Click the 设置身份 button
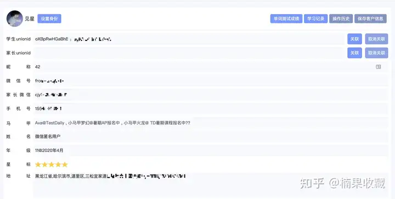Image resolution: width=395 pixels, height=199 pixels. pyautogui.click(x=49, y=19)
